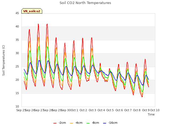The height and width of the screenshot is (128, 171).
Task: Click the Time axis label
Action: [151, 114]
